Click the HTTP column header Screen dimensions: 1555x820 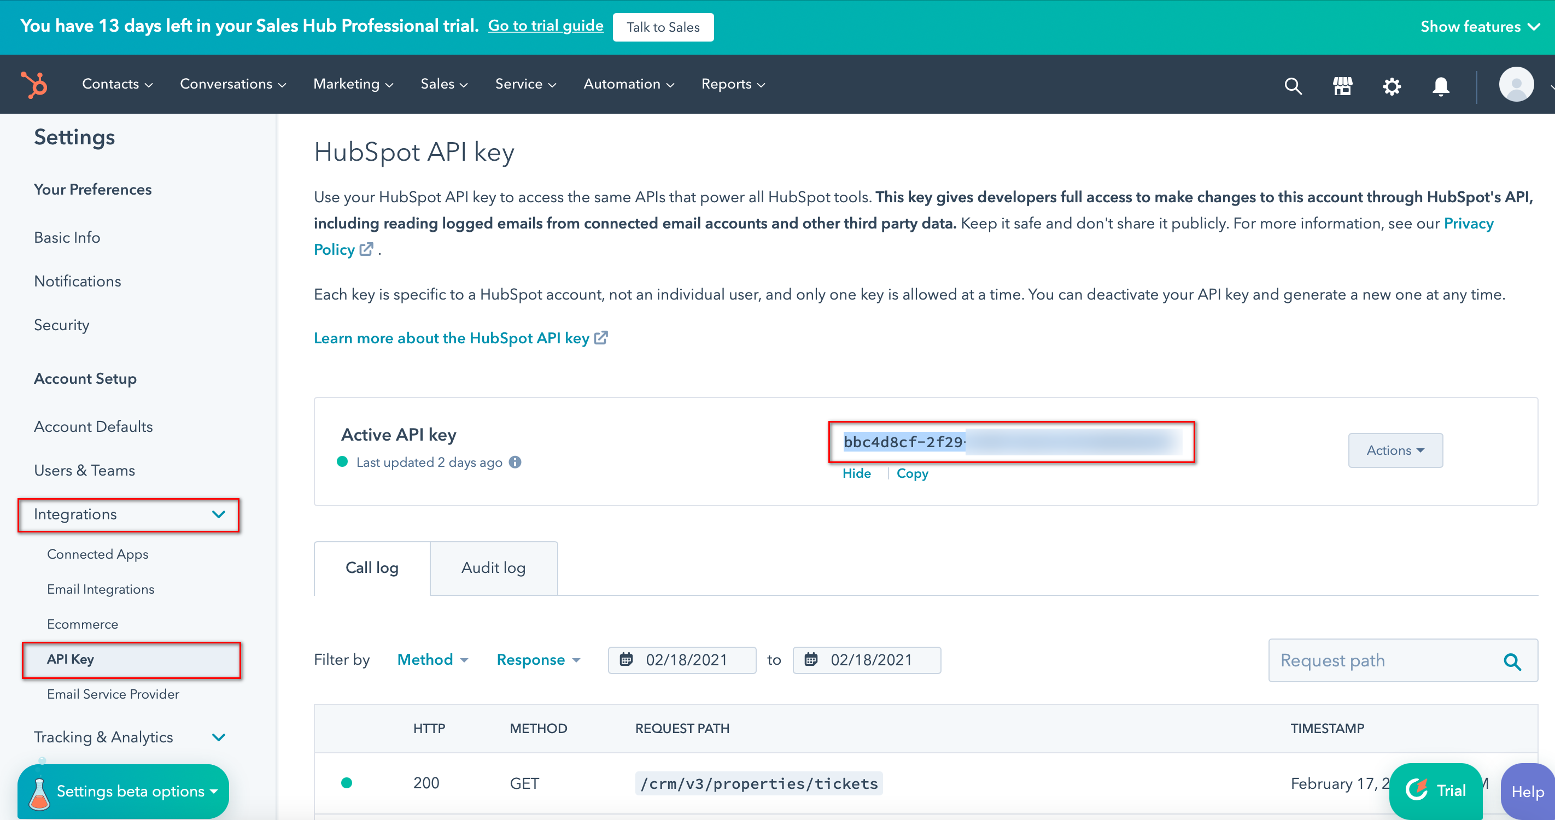[x=429, y=728]
